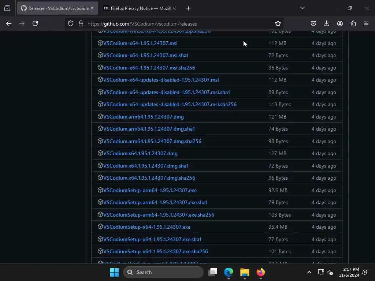Download VSCodiumSetup-arm64-1.95.1.24307.exe
This screenshot has width=375, height=281.
pyautogui.click(x=150, y=190)
